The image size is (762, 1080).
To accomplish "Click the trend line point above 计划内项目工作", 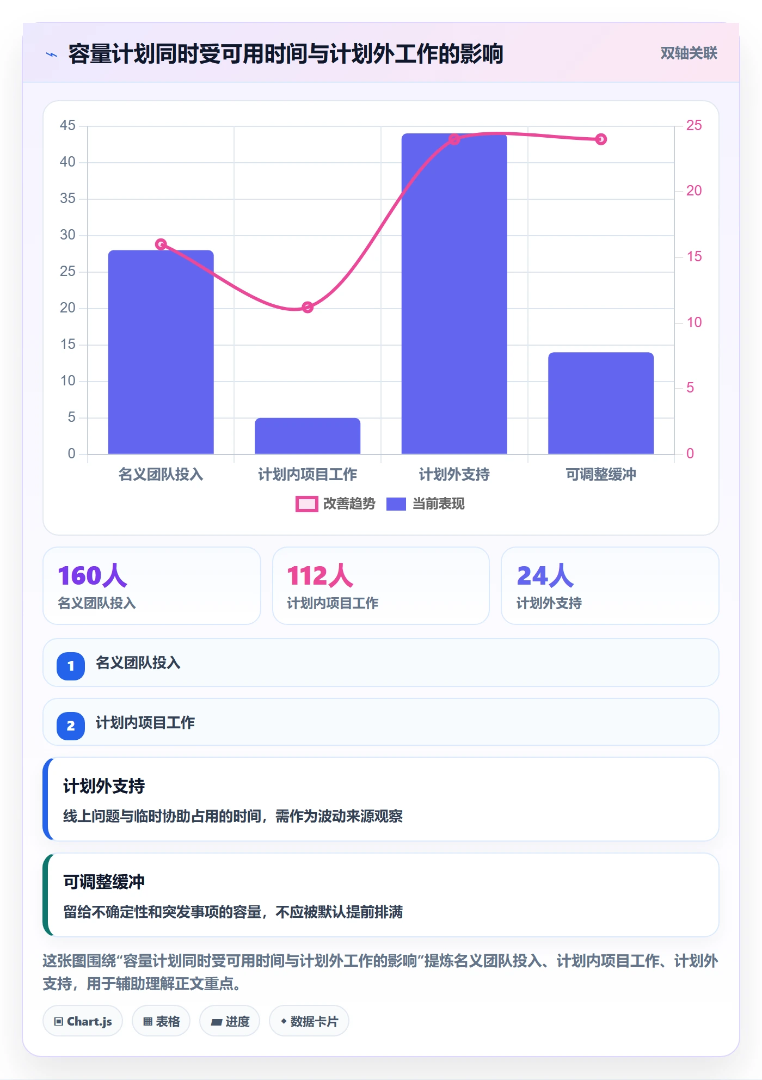I will tap(308, 308).
